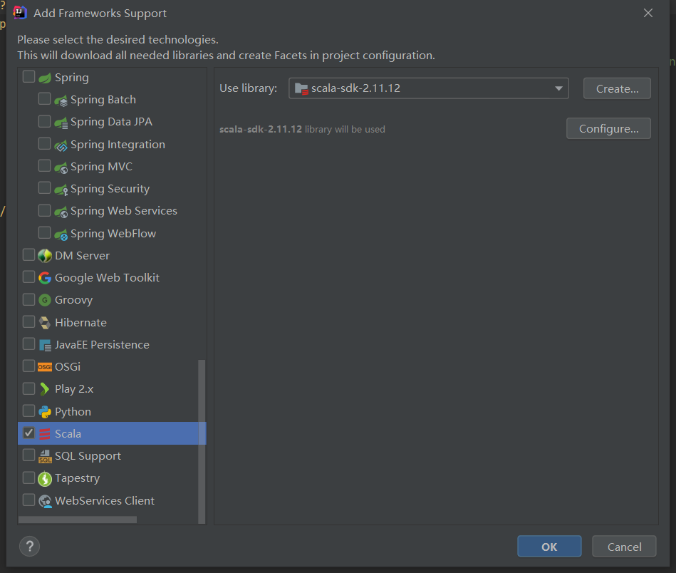Select the DM Server row

[112, 256]
